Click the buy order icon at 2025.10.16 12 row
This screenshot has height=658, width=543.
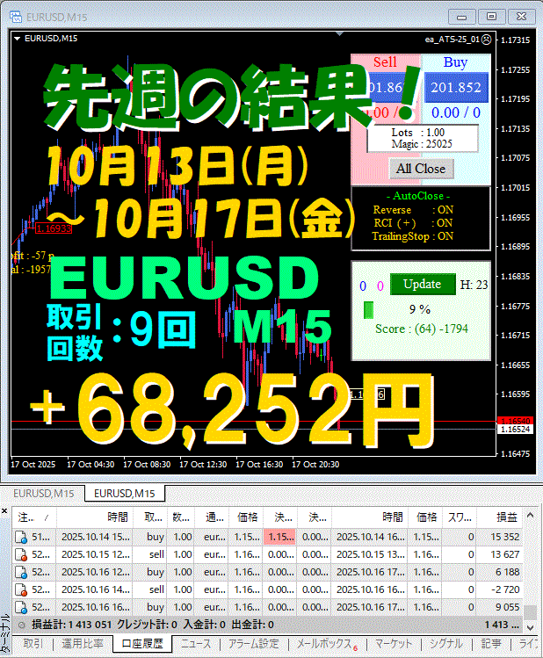pyautogui.click(x=20, y=573)
